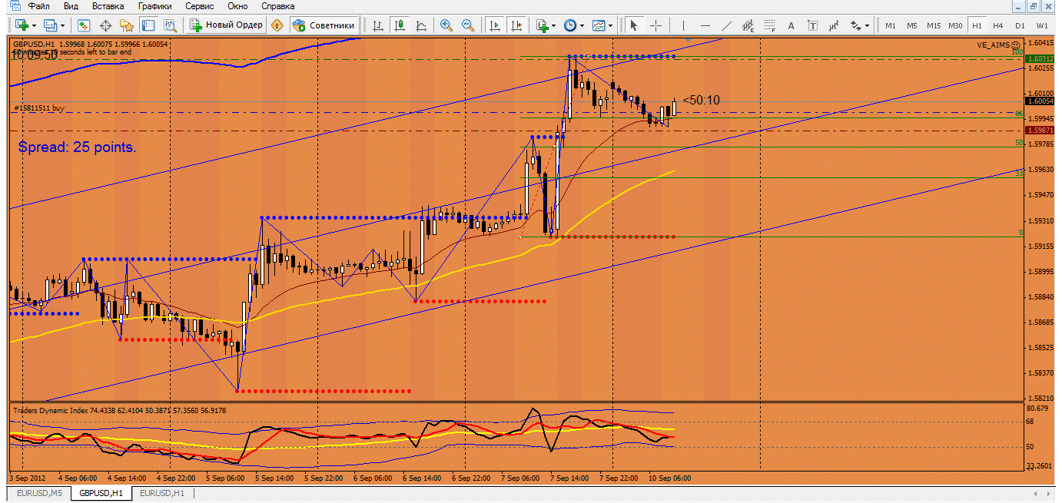This screenshot has height=503, width=1062.
Task: Open the Сервис menu
Action: 200,6
